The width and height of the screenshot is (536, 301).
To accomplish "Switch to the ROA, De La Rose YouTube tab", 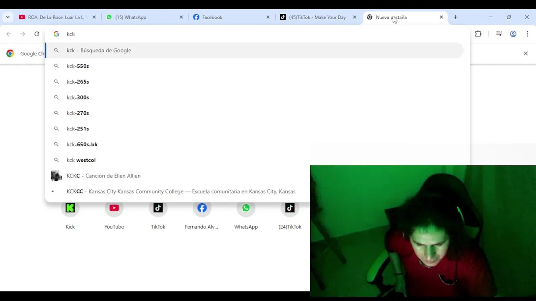I will 57,17.
